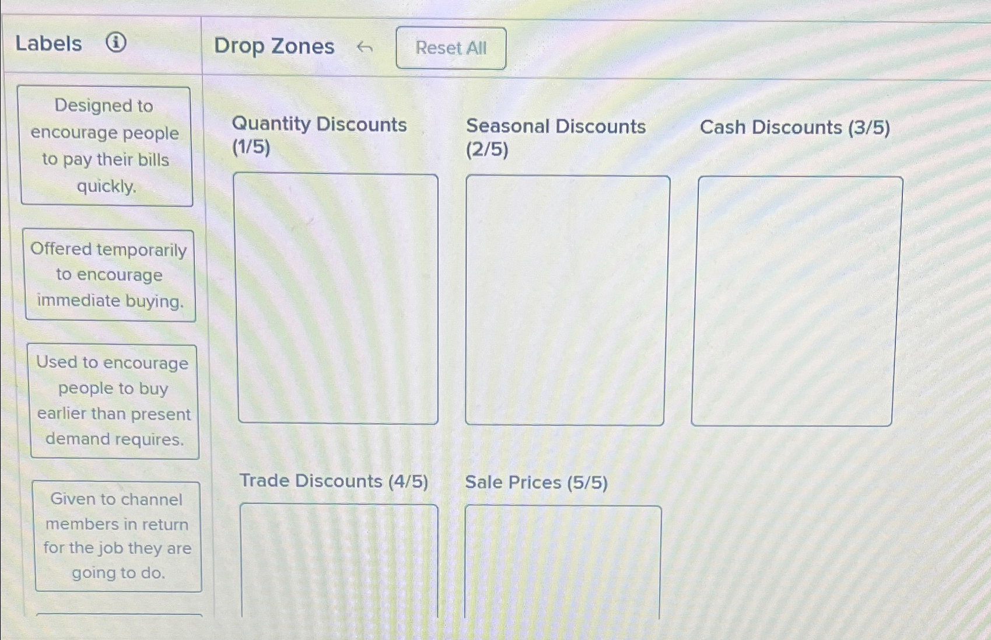
Task: Select the 'Given to channel members' label
Action: 117,536
